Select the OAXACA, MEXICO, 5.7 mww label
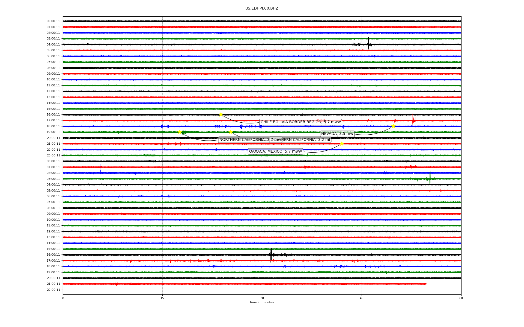This screenshot has width=524, height=327. [x=275, y=152]
